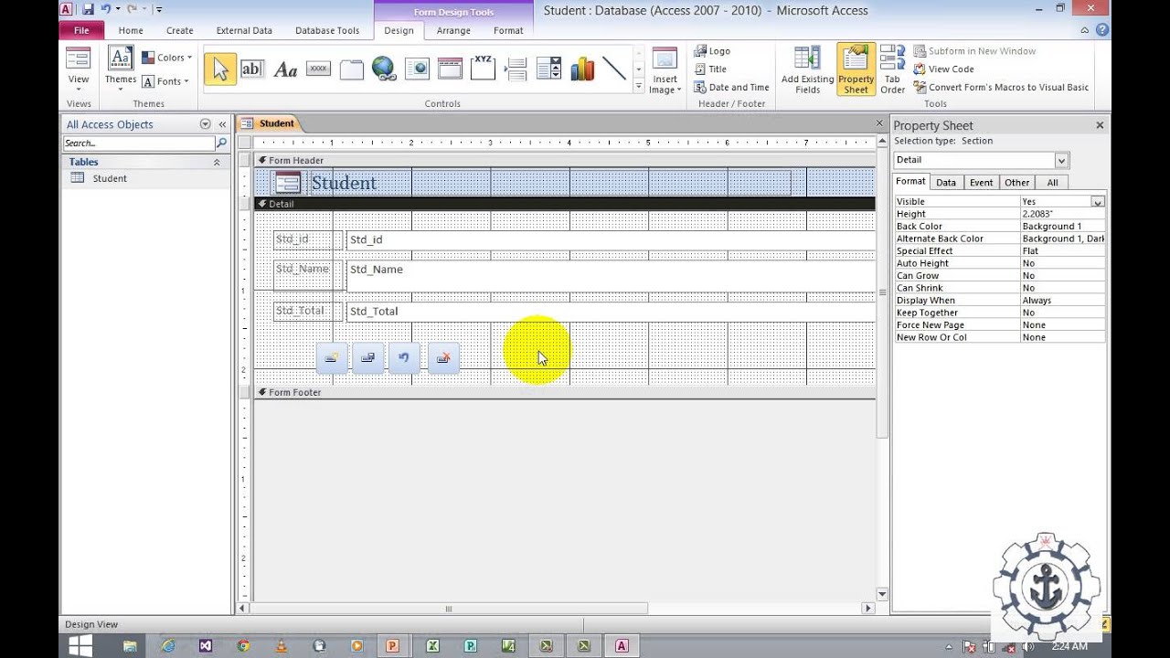
Task: Select the Button control tool
Action: [318, 69]
